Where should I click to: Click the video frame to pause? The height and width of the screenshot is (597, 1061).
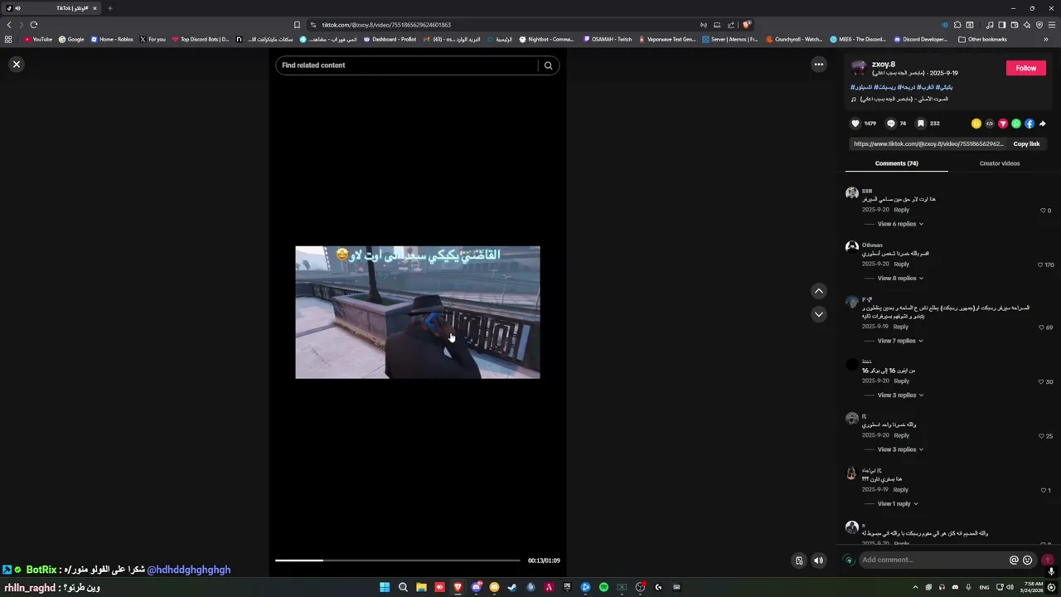coord(418,313)
